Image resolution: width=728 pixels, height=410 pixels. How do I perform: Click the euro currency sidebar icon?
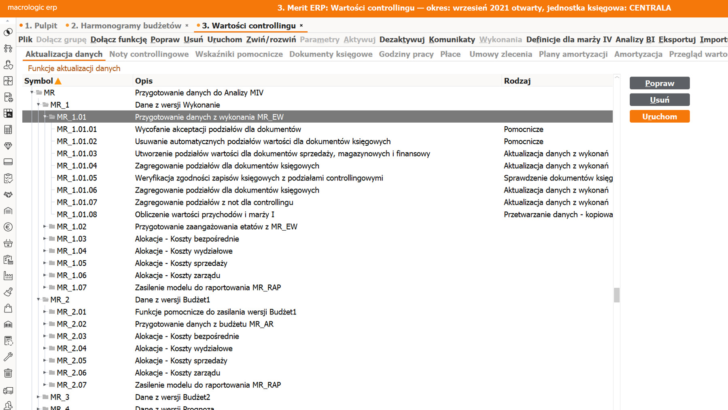pos(8,227)
